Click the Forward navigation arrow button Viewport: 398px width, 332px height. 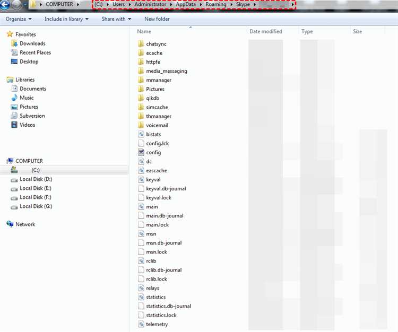coord(16,4)
